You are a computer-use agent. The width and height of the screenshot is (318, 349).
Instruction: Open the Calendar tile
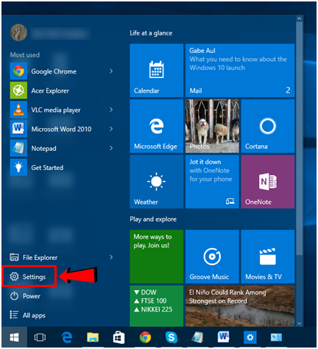157,71
